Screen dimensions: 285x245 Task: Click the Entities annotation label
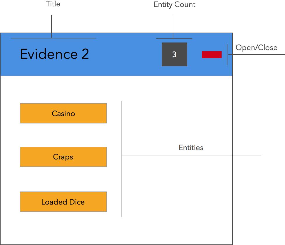point(191,148)
